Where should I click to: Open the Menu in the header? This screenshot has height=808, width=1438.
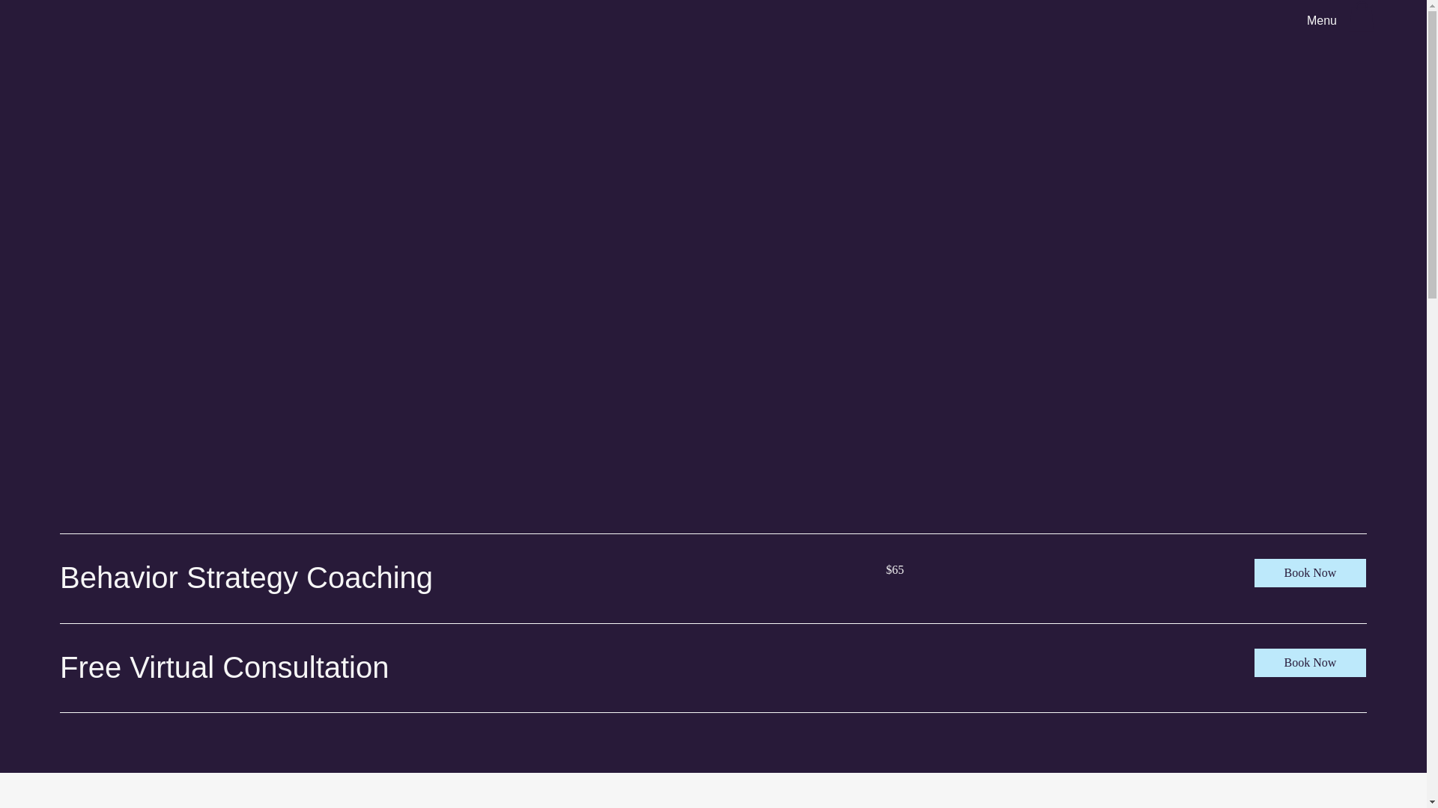tap(1321, 21)
